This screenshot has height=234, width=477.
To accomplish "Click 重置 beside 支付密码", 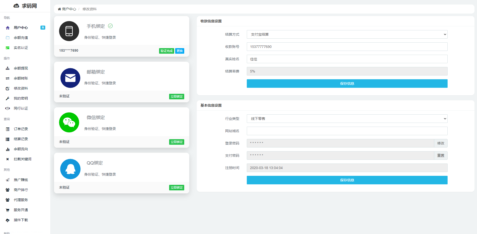I will click(441, 155).
